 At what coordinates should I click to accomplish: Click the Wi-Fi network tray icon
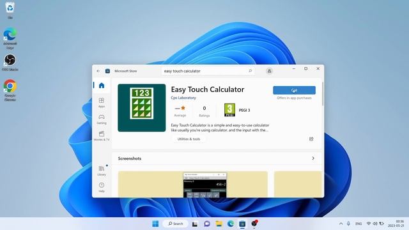point(369,224)
